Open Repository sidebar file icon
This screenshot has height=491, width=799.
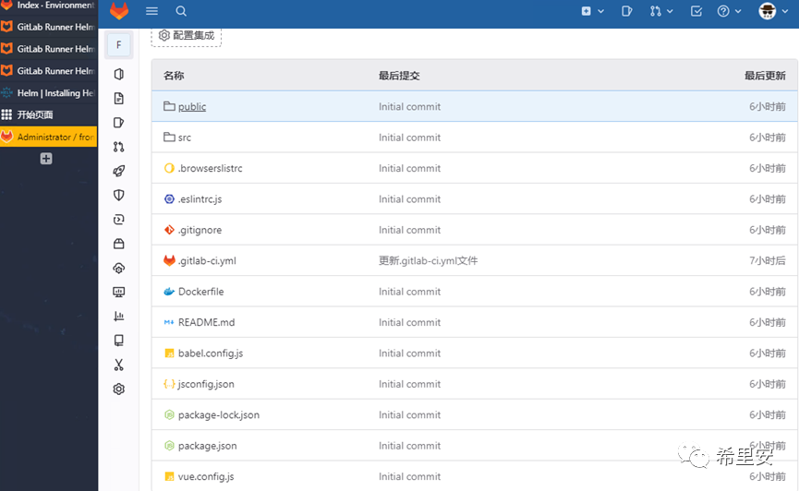point(119,99)
